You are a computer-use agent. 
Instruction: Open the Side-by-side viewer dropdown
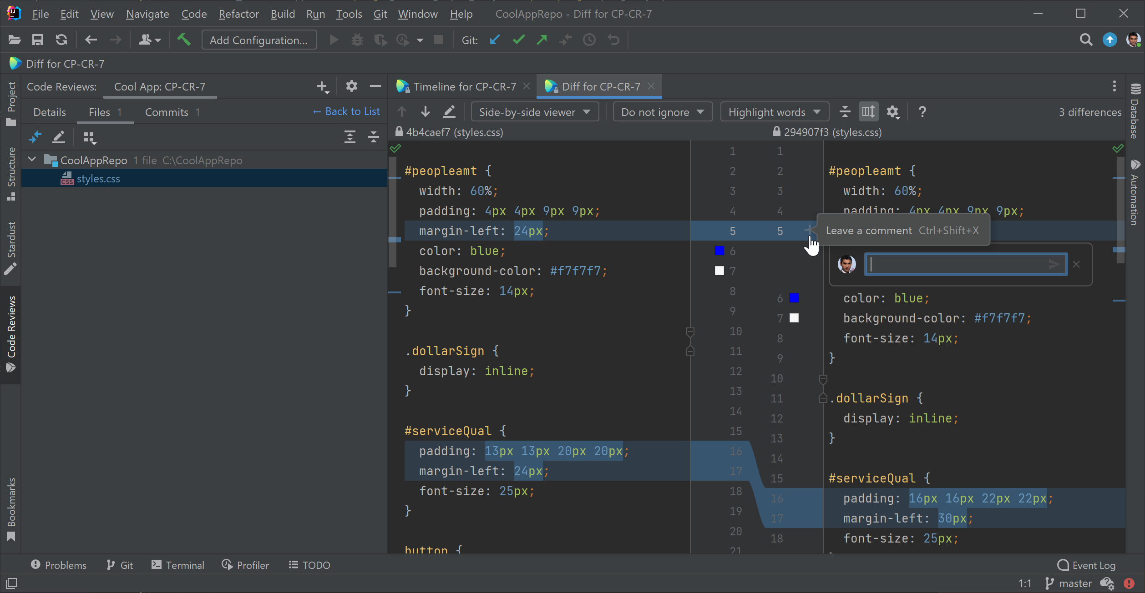click(534, 112)
